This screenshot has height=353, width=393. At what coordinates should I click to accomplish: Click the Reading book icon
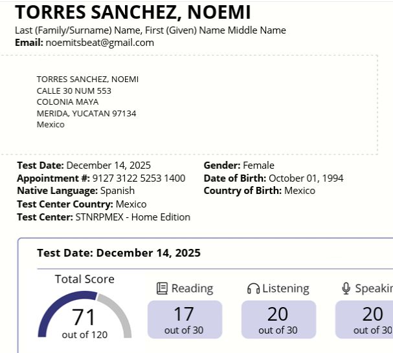pyautogui.click(x=162, y=288)
